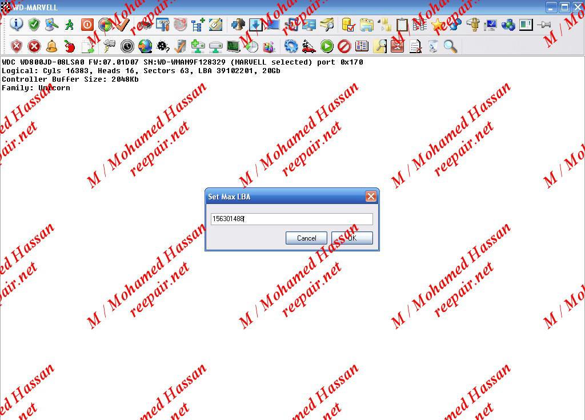Click the blue gear settings icon
This screenshot has height=420, width=585.
(x=291, y=46)
